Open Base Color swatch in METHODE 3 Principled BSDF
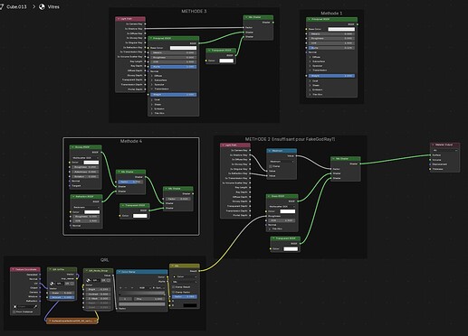468x336 pixels. 183,48
